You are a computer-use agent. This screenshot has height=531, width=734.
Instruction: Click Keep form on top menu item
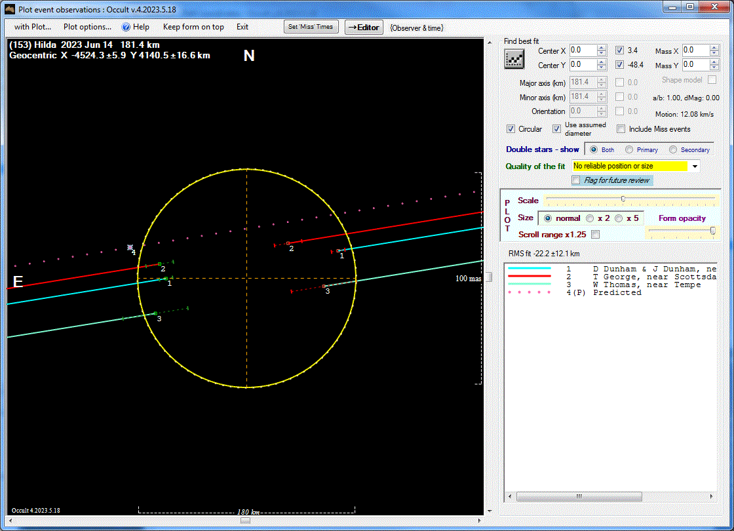pos(193,27)
